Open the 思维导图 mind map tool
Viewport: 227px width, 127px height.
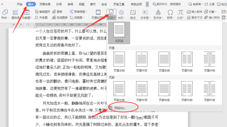78,12
